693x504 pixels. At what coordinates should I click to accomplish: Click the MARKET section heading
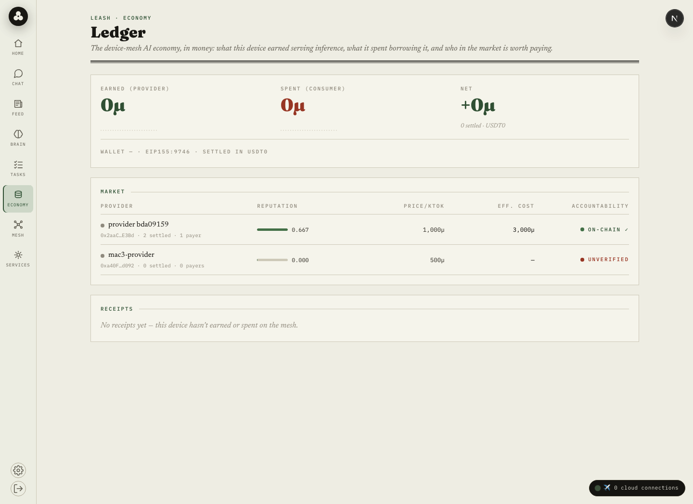click(113, 191)
